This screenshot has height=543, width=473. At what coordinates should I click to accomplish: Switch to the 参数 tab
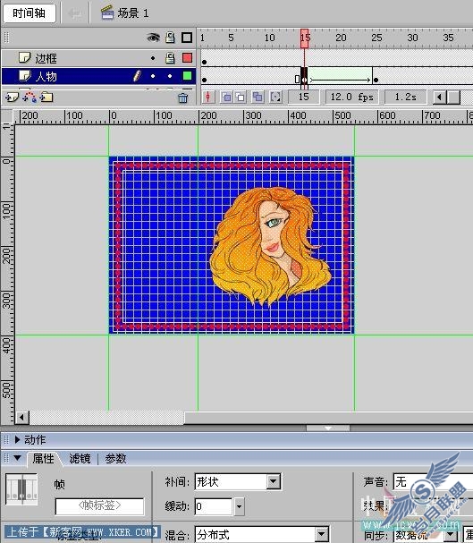(115, 459)
